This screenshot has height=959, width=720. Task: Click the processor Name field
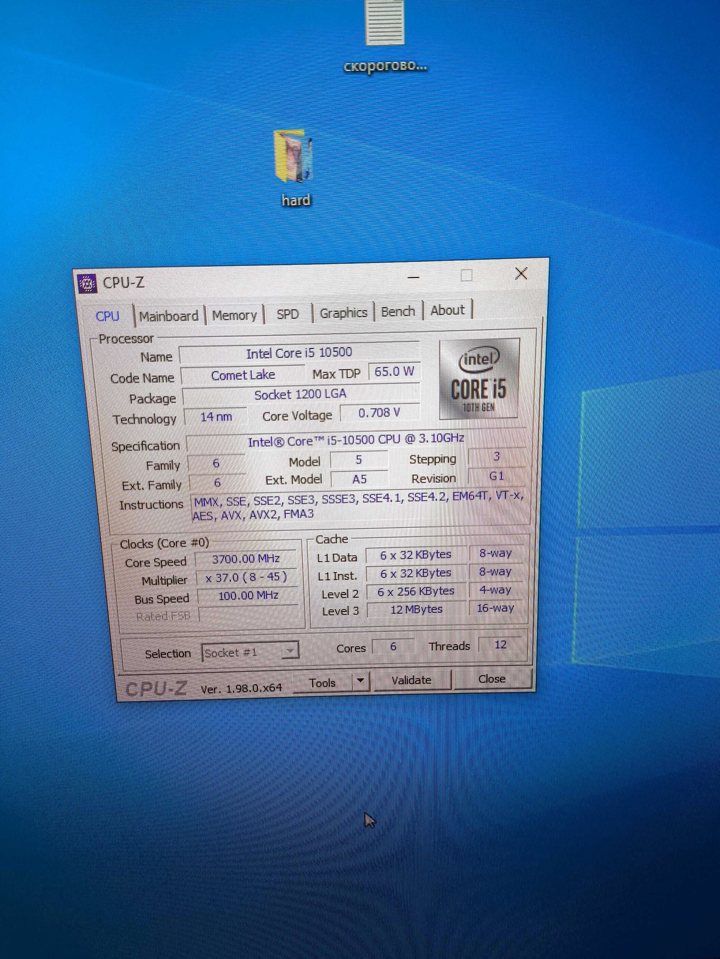(300, 353)
